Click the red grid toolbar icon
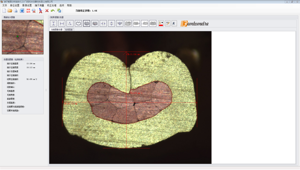This screenshot has width=300, height=170. coord(28,11)
